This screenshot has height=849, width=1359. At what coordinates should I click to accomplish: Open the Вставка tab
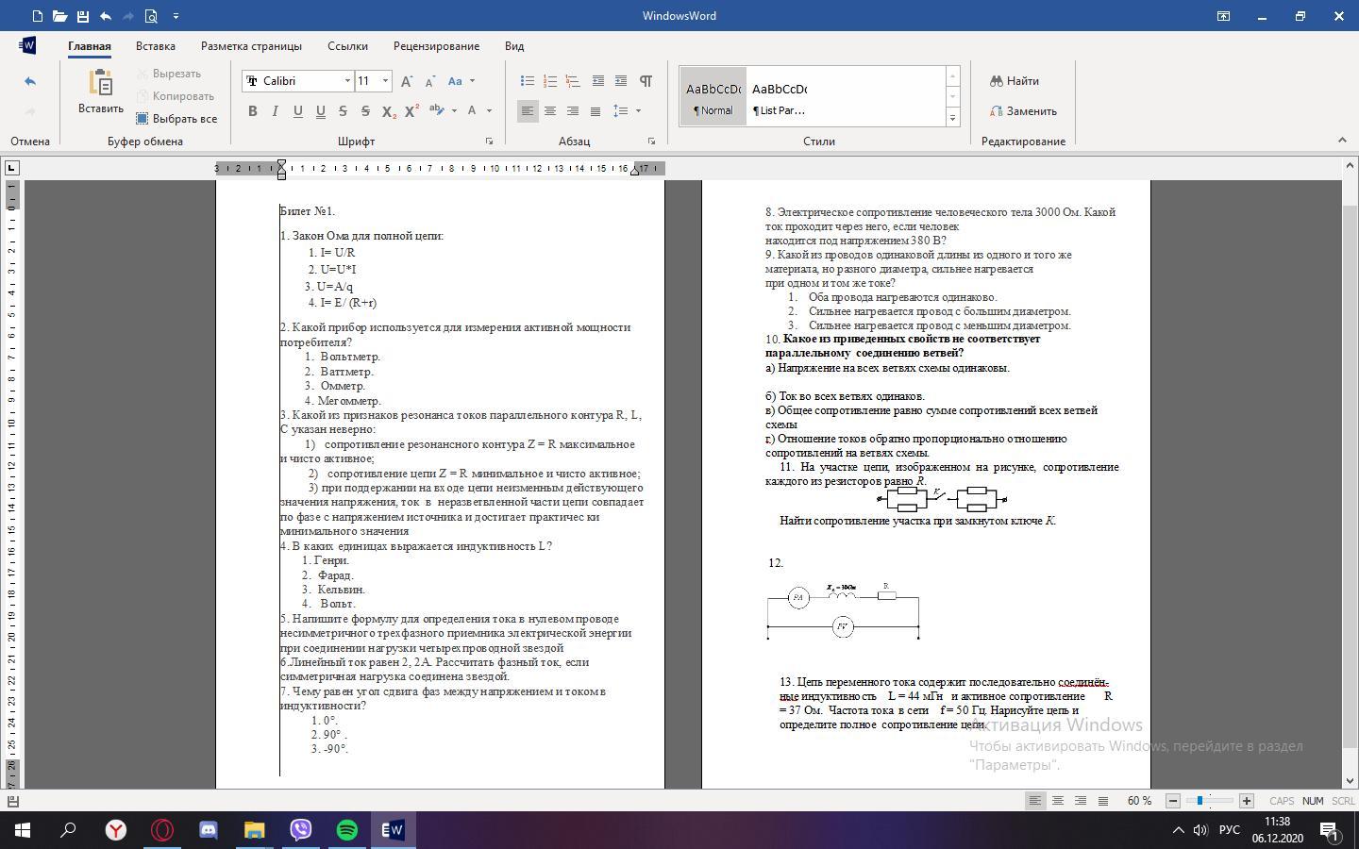(x=156, y=46)
